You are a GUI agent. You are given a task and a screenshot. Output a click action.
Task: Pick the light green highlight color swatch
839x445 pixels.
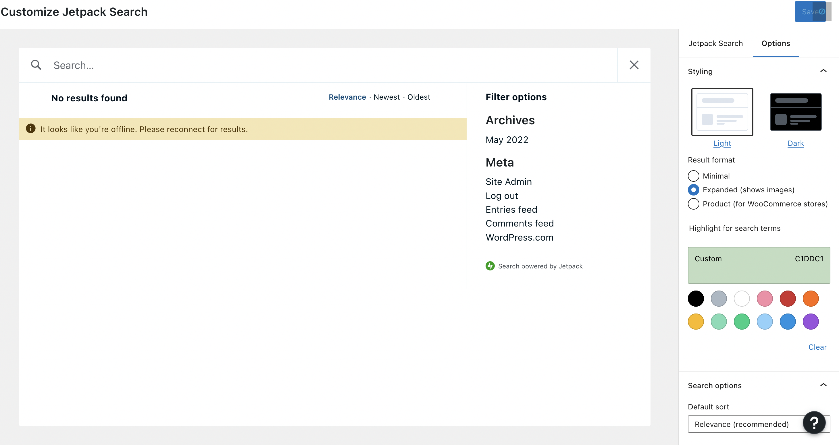719,322
